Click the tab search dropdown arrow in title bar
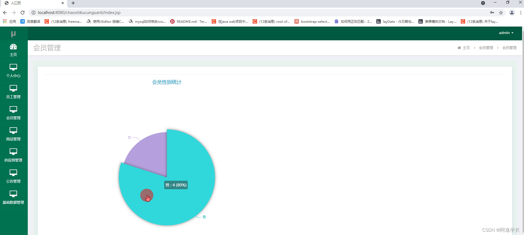 (483, 3)
